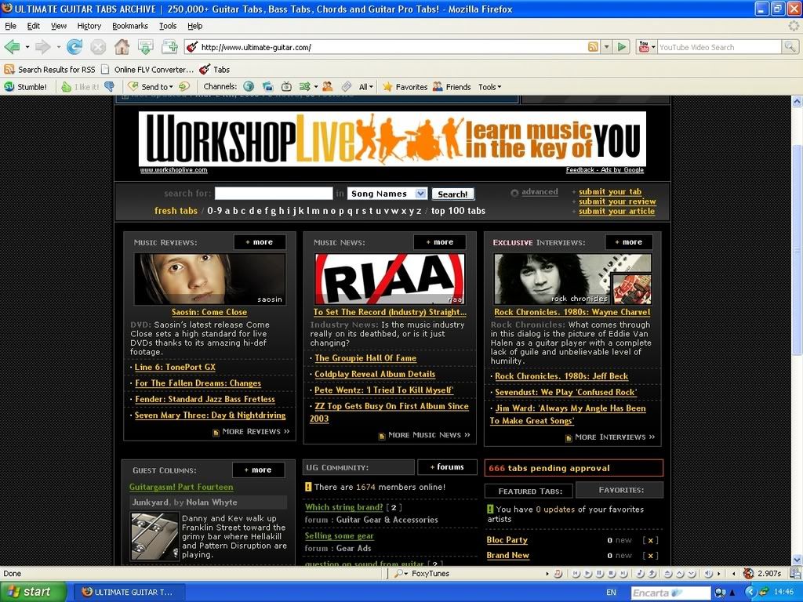Open the Help menu

pyautogui.click(x=194, y=26)
